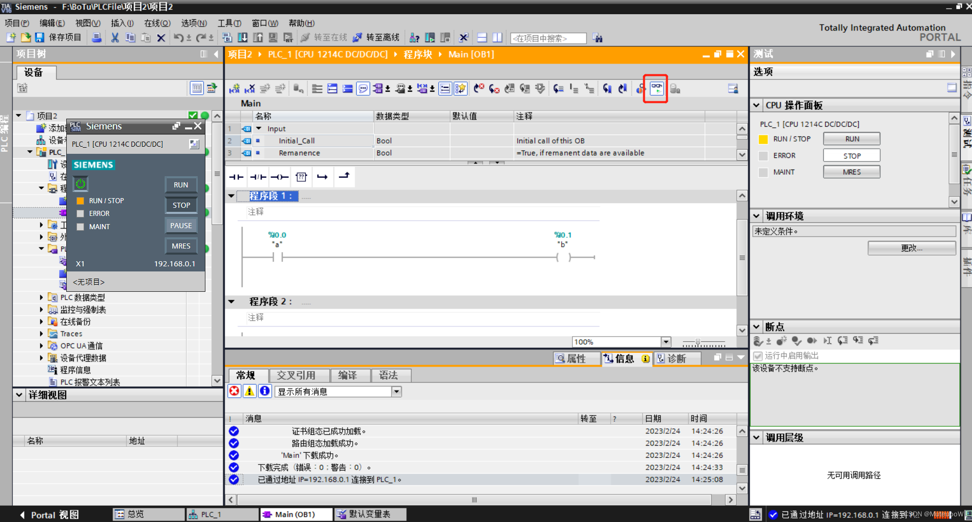Show errors filter icon in info panel

tap(234, 391)
